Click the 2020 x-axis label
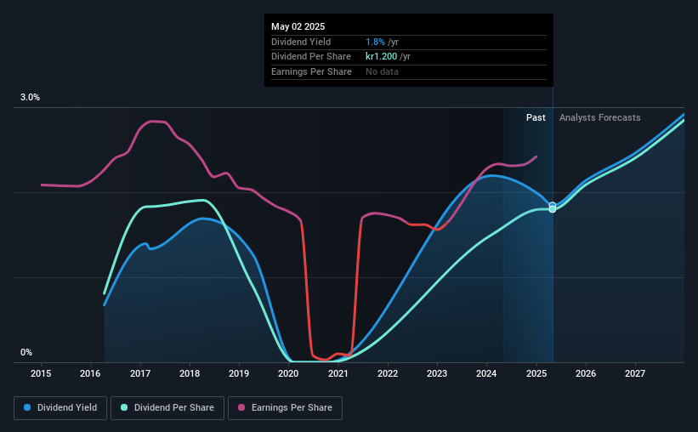The height and width of the screenshot is (432, 698). click(288, 373)
